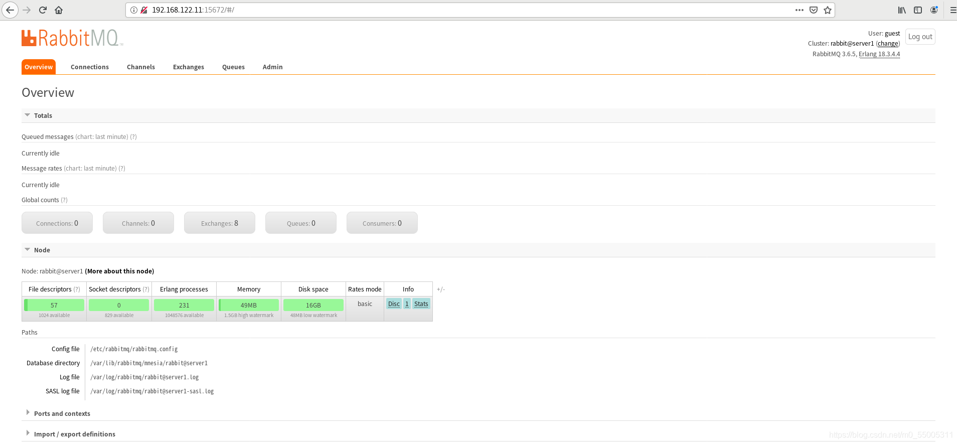Click the insecure connection lock icon

(144, 10)
